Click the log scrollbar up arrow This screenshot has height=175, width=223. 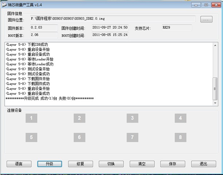(215, 45)
